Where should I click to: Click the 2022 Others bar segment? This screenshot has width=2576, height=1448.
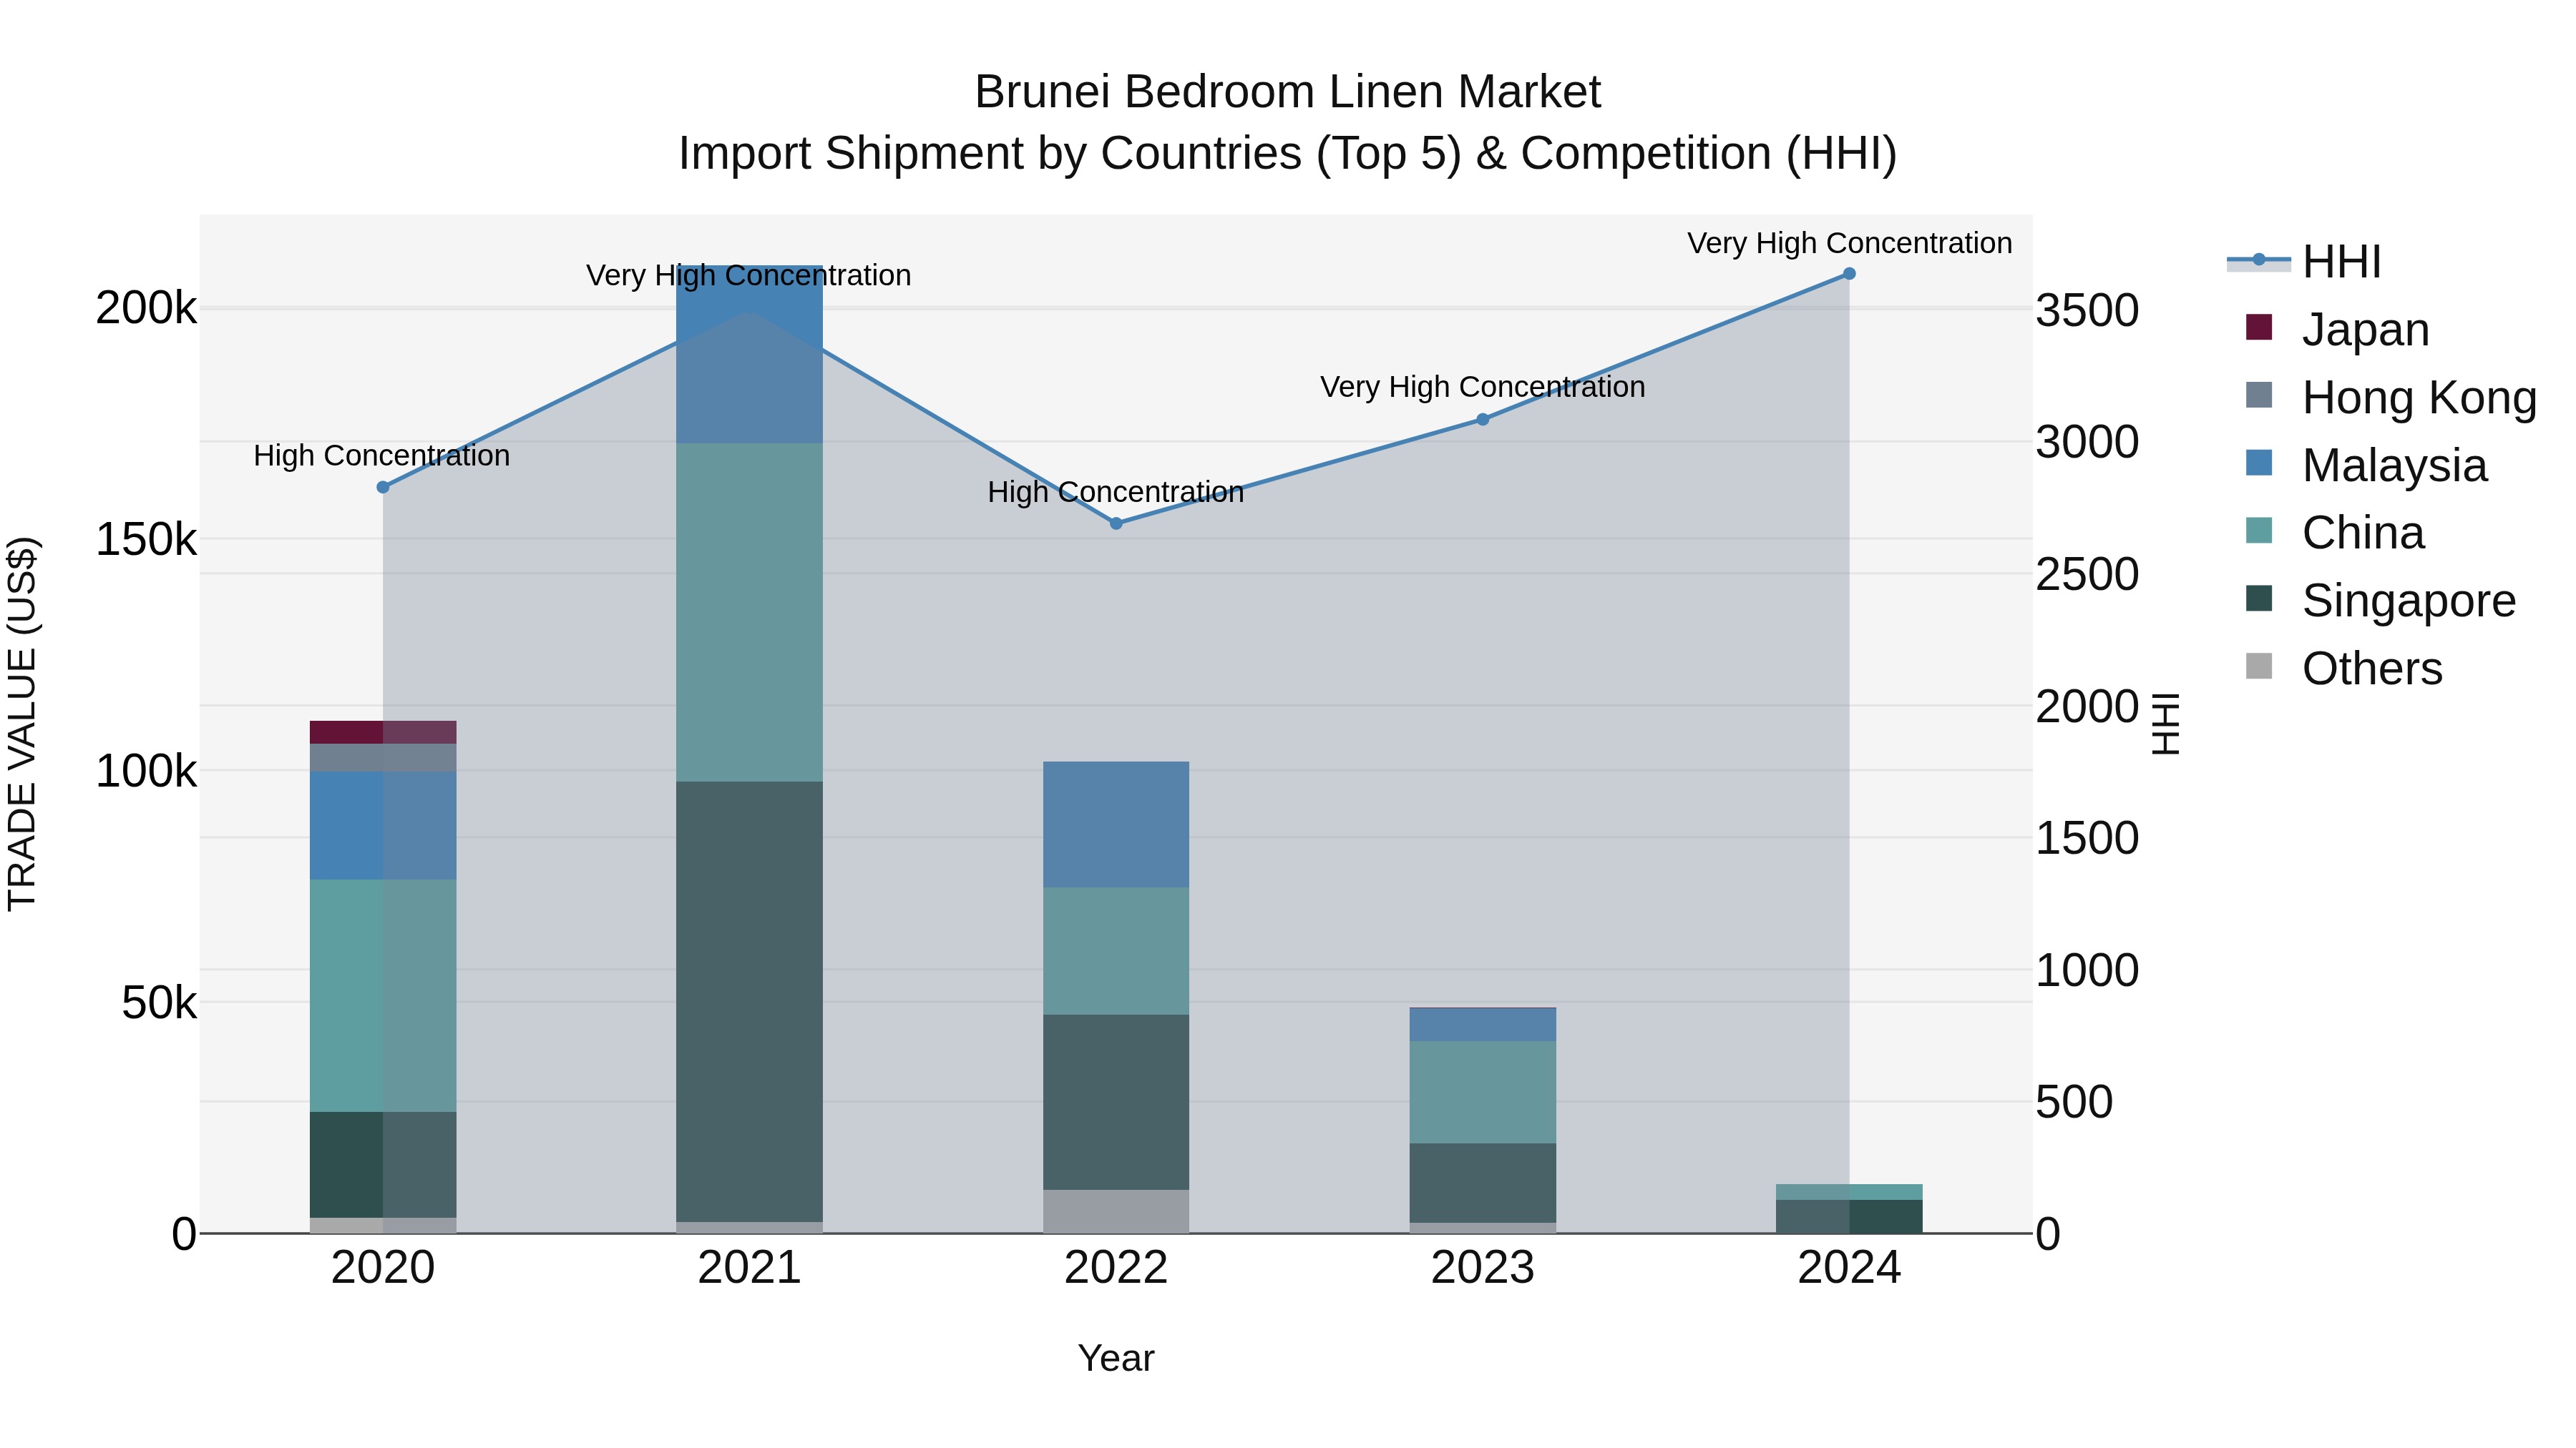tap(1116, 1211)
